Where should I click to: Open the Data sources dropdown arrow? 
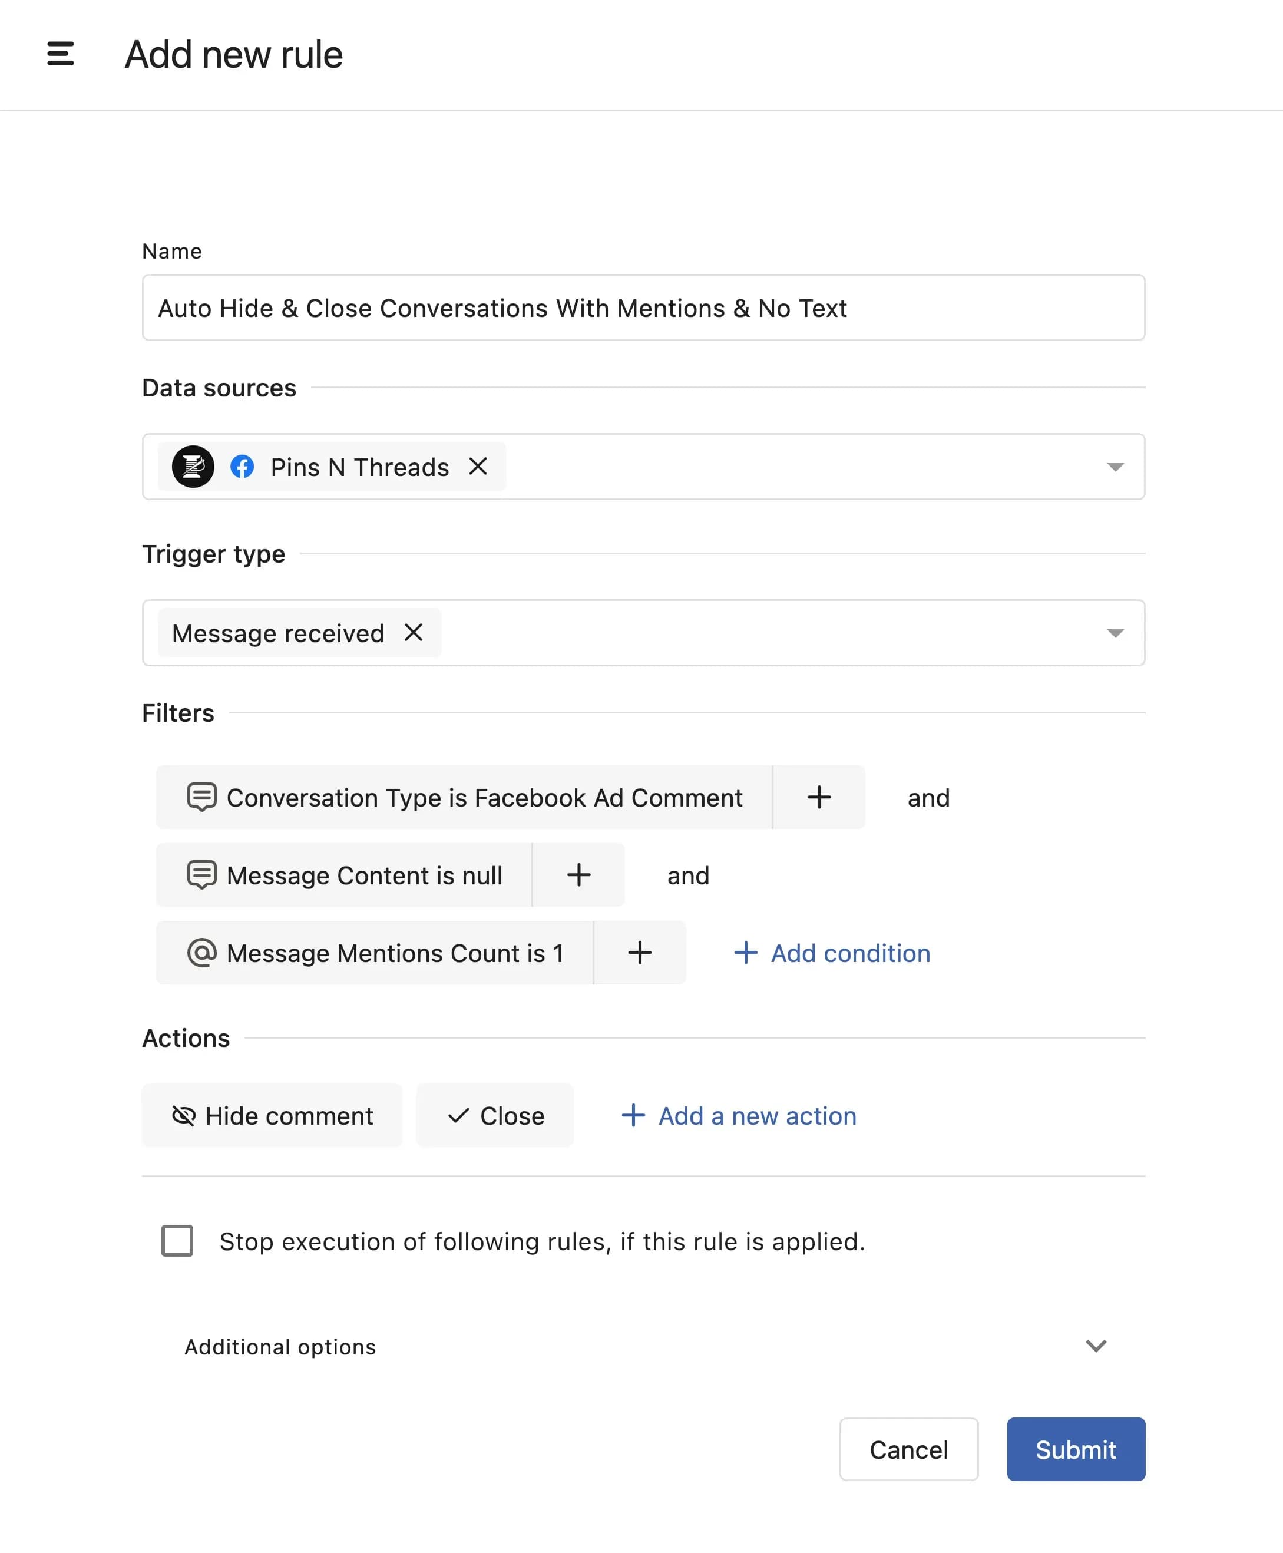[1115, 467]
